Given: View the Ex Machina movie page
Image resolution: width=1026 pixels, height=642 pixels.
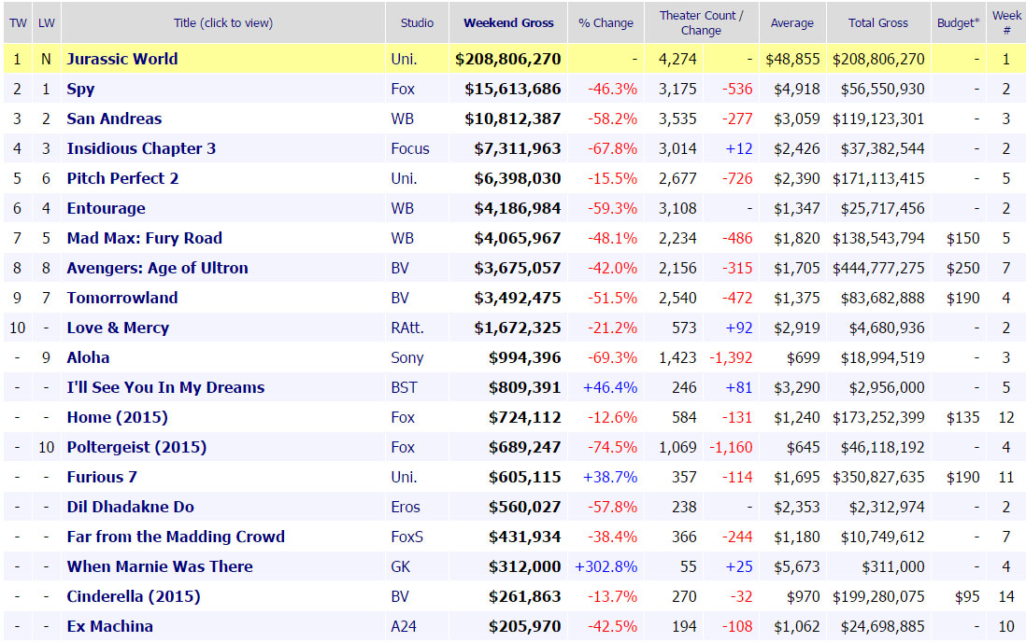Looking at the screenshot, I should click(x=110, y=626).
